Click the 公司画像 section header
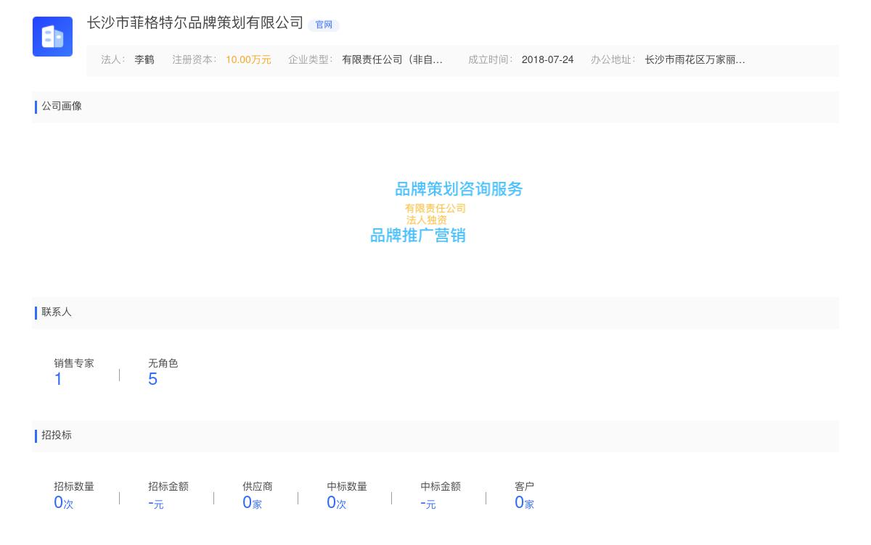This screenshot has height=545, width=871. coord(62,107)
